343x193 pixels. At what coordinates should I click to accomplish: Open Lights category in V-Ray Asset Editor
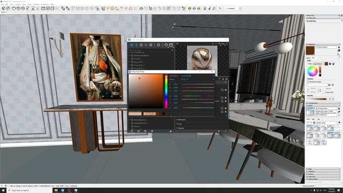coord(136,45)
